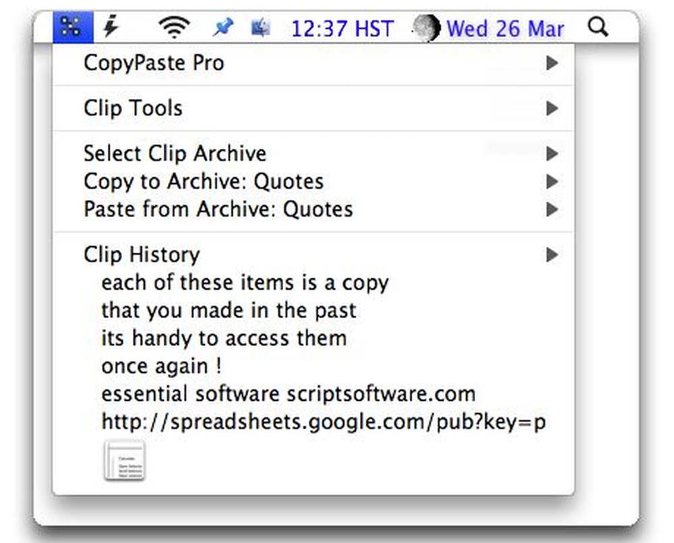The image size is (674, 543).
Task: Click the moon phase icon
Action: click(427, 28)
